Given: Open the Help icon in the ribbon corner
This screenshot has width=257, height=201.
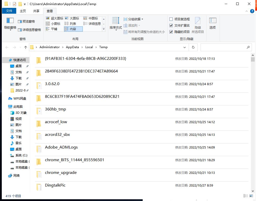Looking at the screenshot, I should pos(251,11).
